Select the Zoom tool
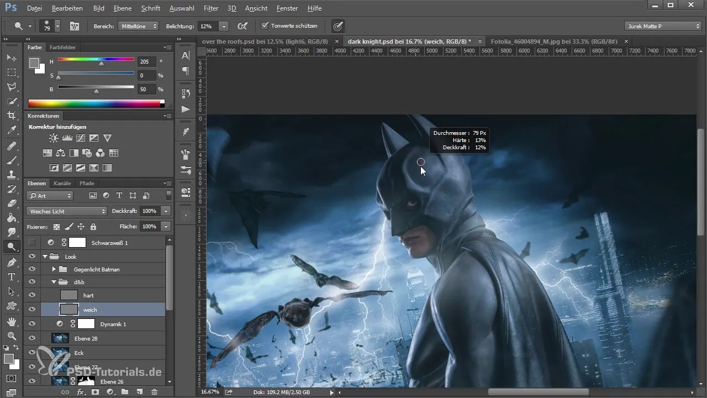This screenshot has width=707, height=398. click(x=11, y=336)
